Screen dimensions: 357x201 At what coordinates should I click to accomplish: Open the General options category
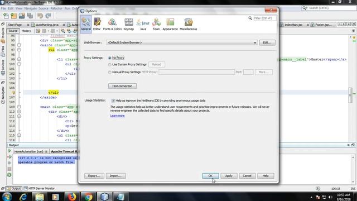86,24
